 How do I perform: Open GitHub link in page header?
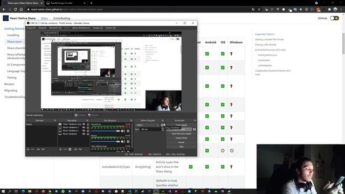(322, 18)
